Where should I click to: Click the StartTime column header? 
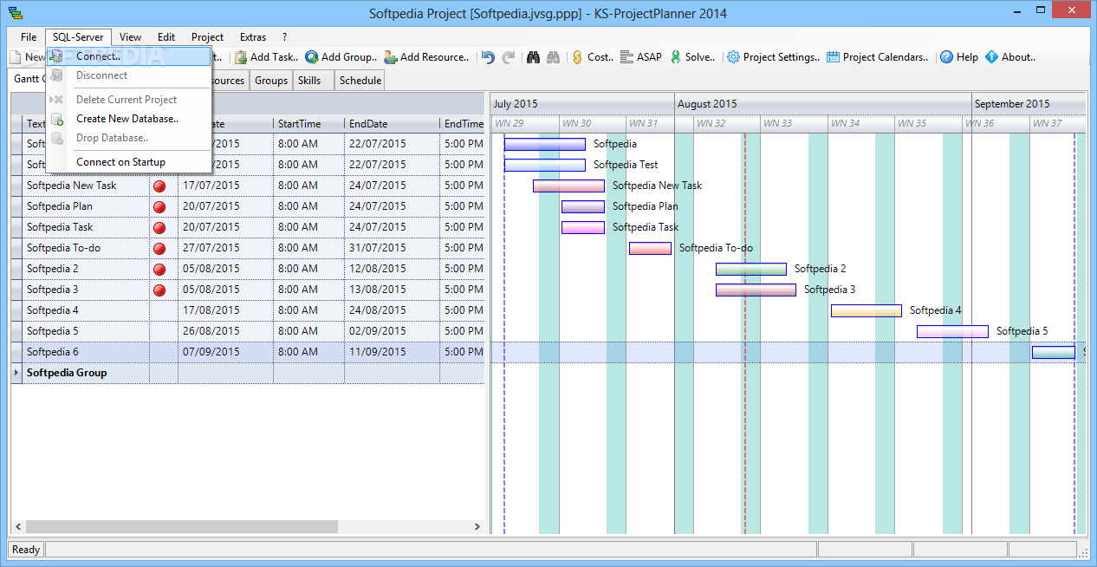click(x=308, y=124)
